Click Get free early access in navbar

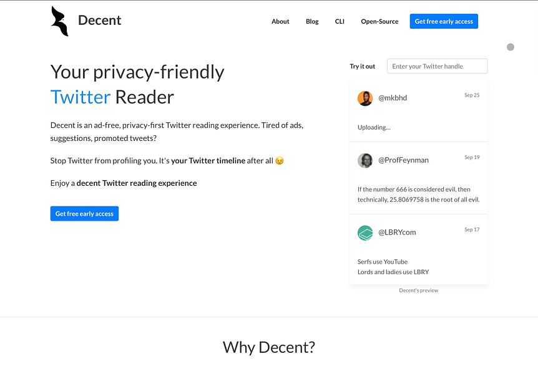pos(444,21)
